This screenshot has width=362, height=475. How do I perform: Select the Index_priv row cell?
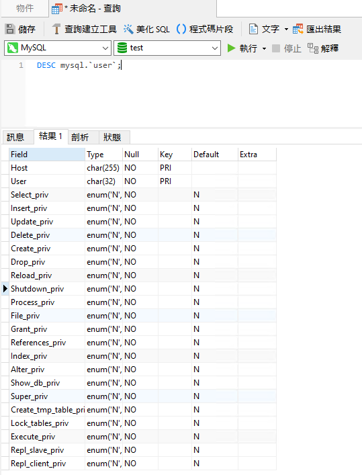click(47, 356)
